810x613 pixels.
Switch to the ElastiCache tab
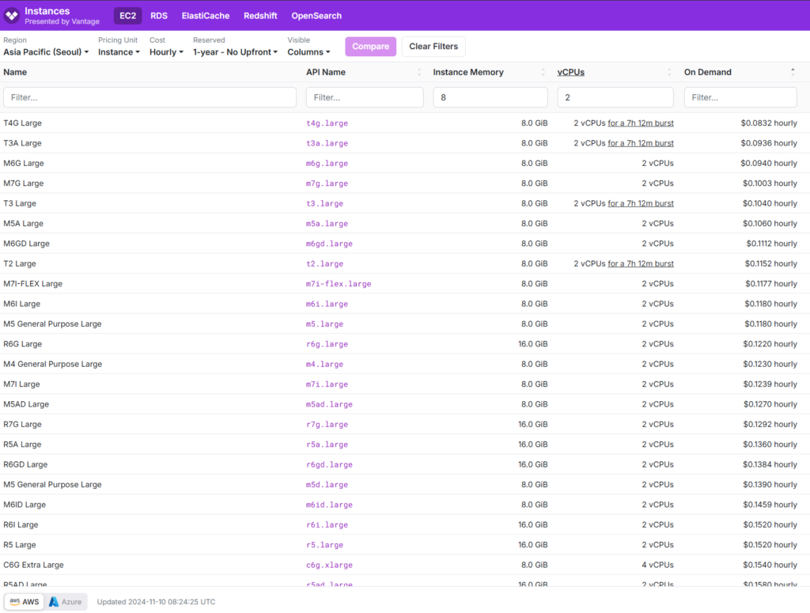pos(206,16)
